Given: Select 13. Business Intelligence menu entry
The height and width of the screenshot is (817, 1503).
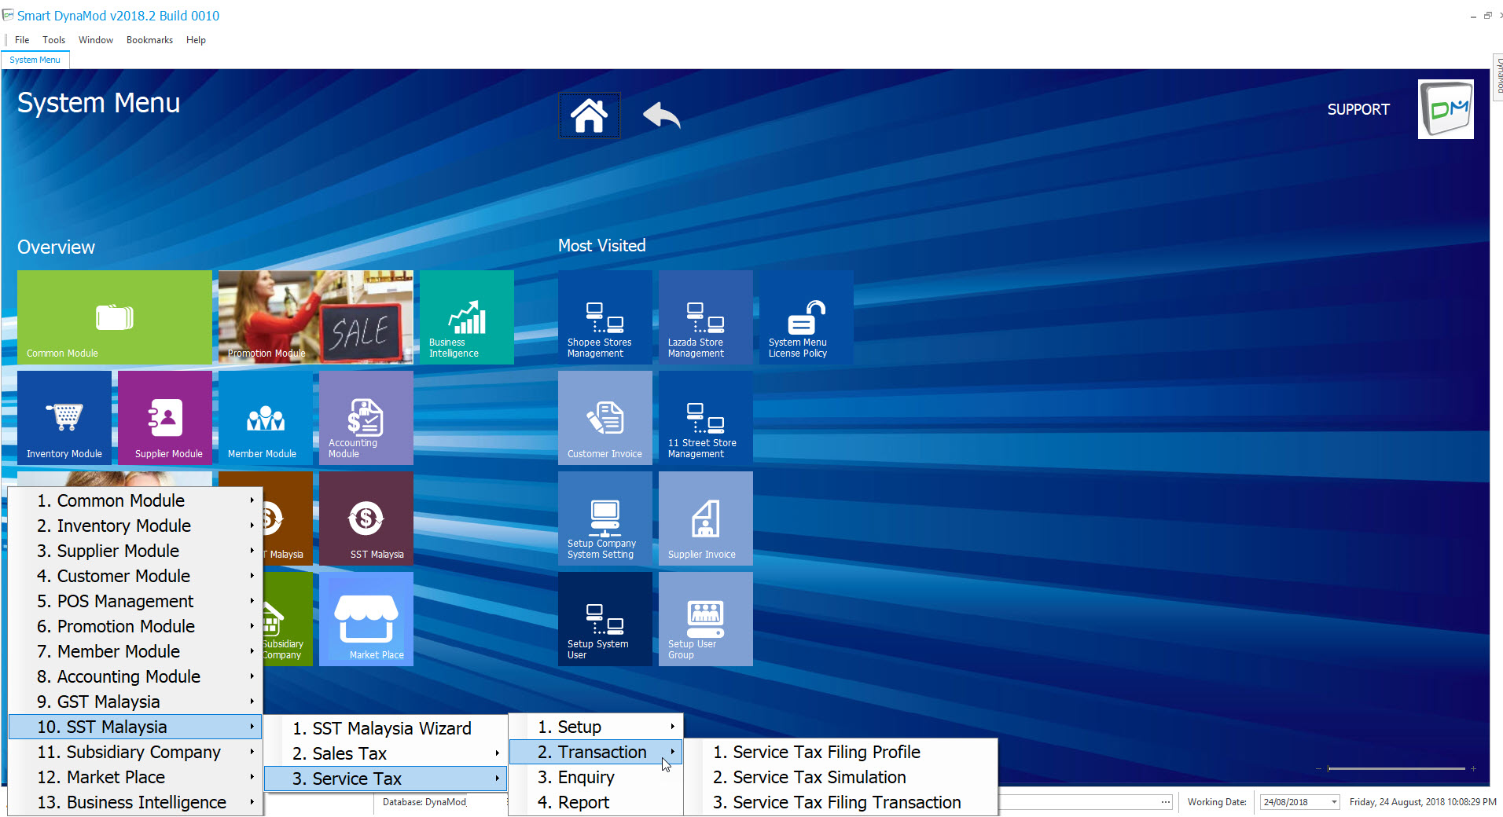Looking at the screenshot, I should [x=135, y=802].
